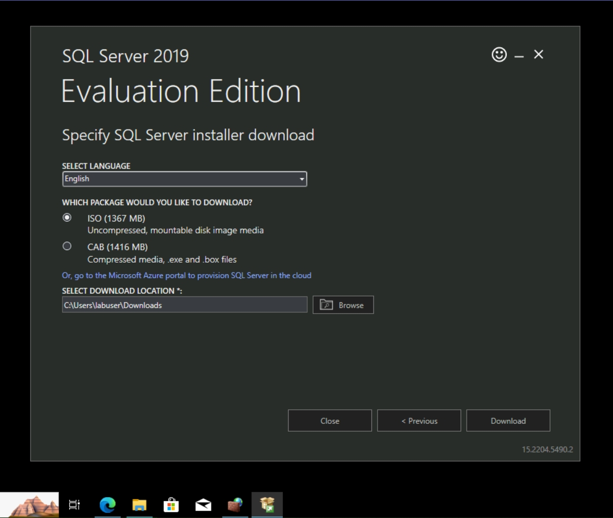613x518 pixels.
Task: Click the download location path field
Action: tap(184, 305)
